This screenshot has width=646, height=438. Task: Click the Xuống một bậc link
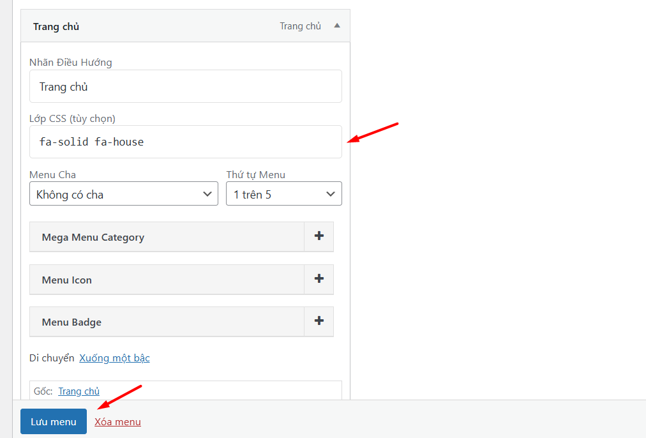(114, 358)
